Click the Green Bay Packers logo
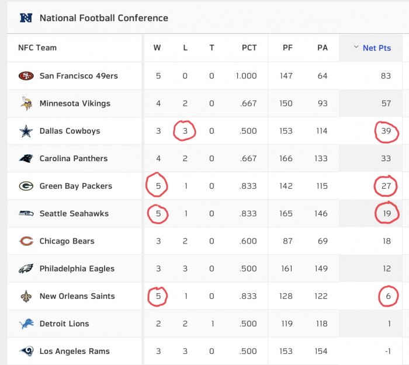This screenshot has height=365, width=409. pos(26,186)
